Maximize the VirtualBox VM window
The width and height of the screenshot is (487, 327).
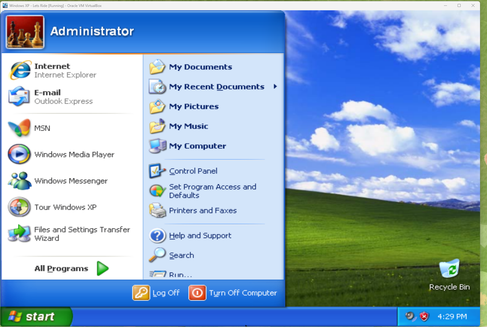click(x=459, y=5)
